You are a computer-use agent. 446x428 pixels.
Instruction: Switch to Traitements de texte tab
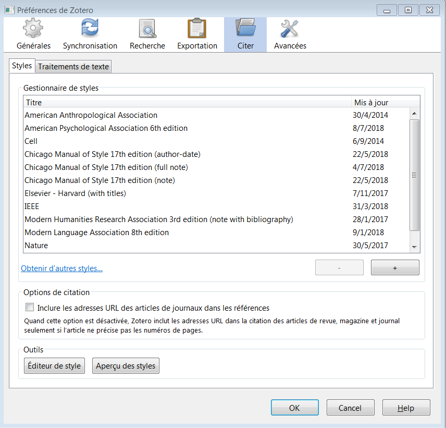(x=73, y=67)
